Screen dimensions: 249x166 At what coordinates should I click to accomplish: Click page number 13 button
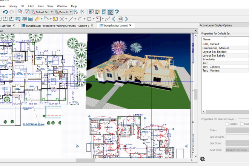coord(120,19)
